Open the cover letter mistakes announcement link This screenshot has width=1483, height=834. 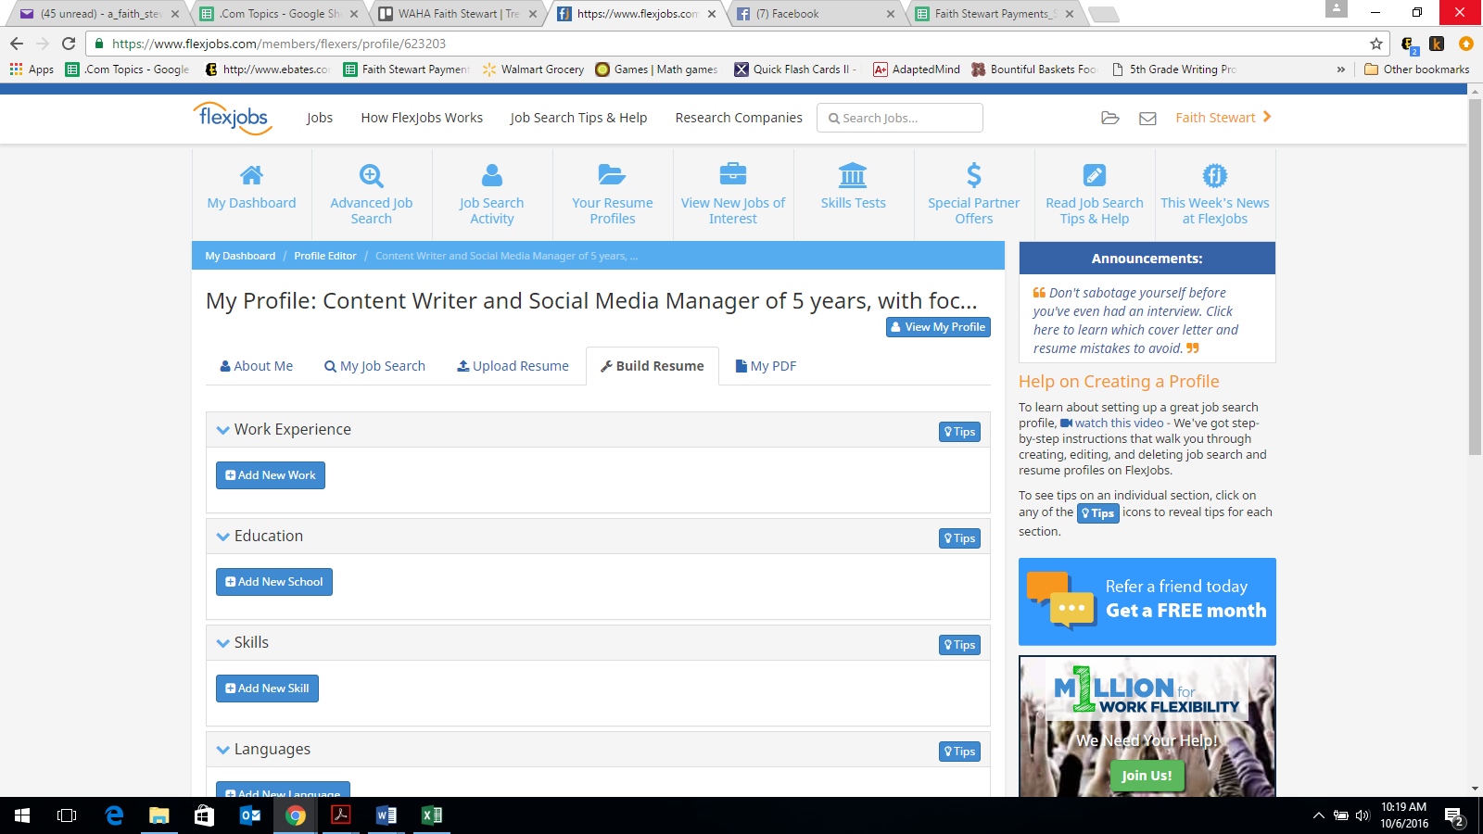[1135, 321]
